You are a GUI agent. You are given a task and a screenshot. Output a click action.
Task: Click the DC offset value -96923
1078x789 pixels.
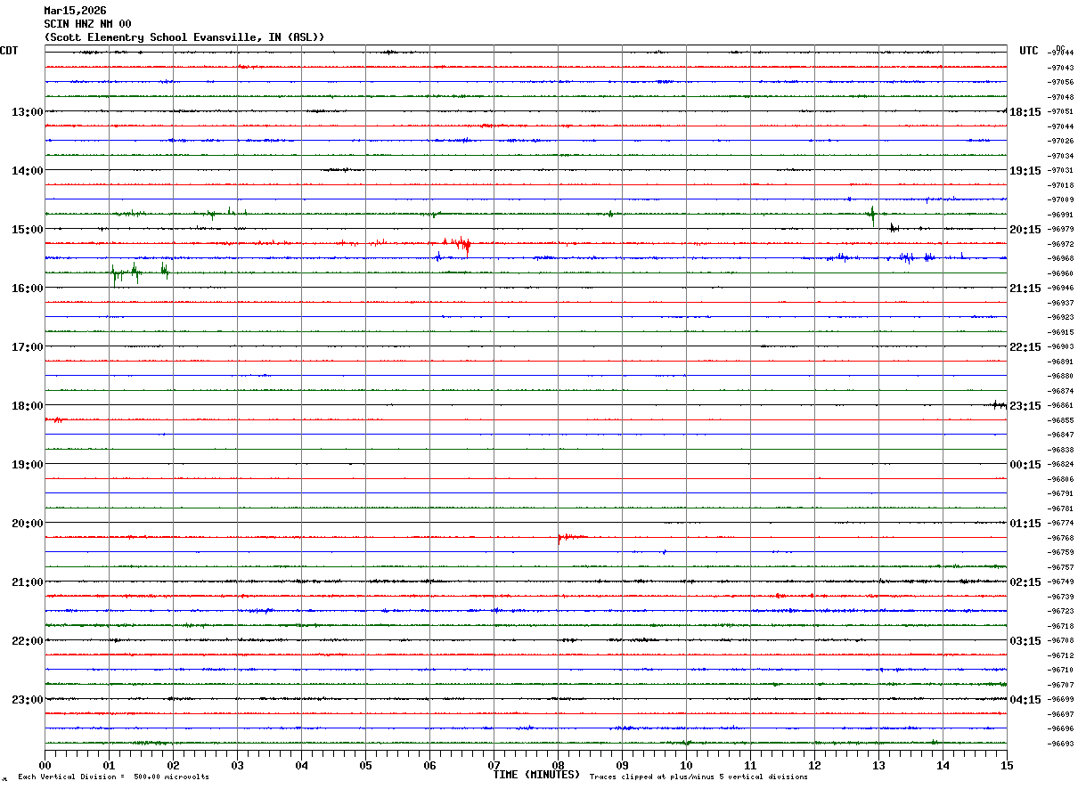(1060, 317)
